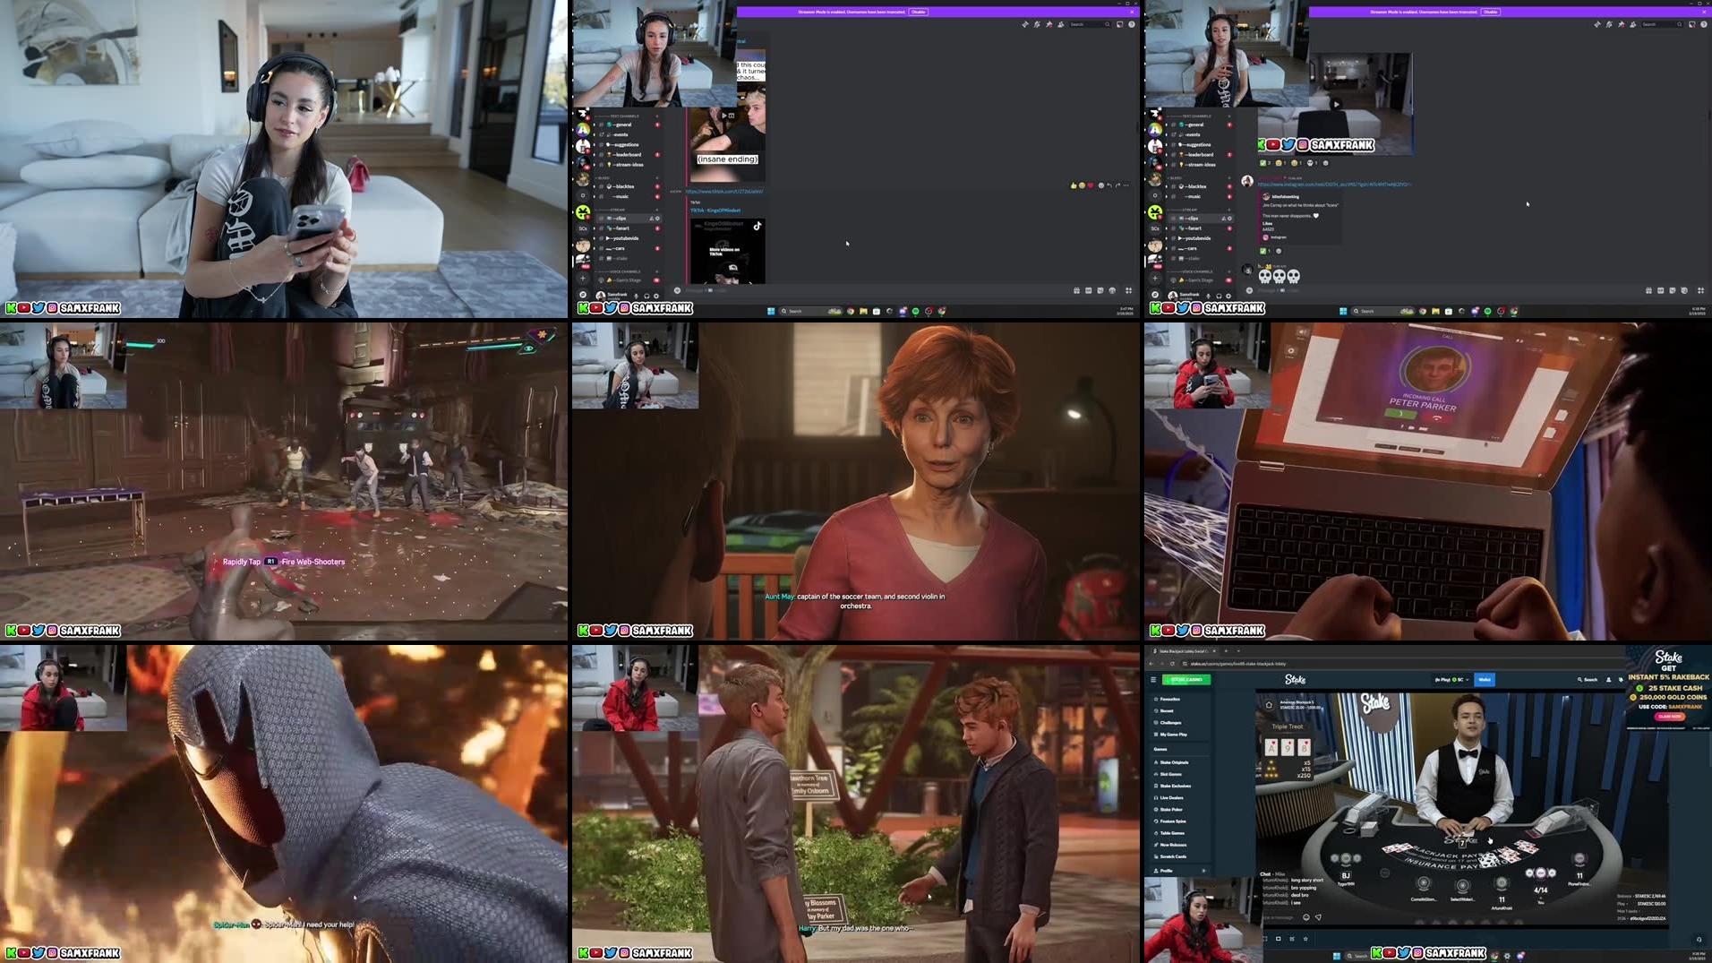Click gift icon in TikTok-embed Discord message bar
Image resolution: width=1712 pixels, height=963 pixels.
pyautogui.click(x=1076, y=290)
